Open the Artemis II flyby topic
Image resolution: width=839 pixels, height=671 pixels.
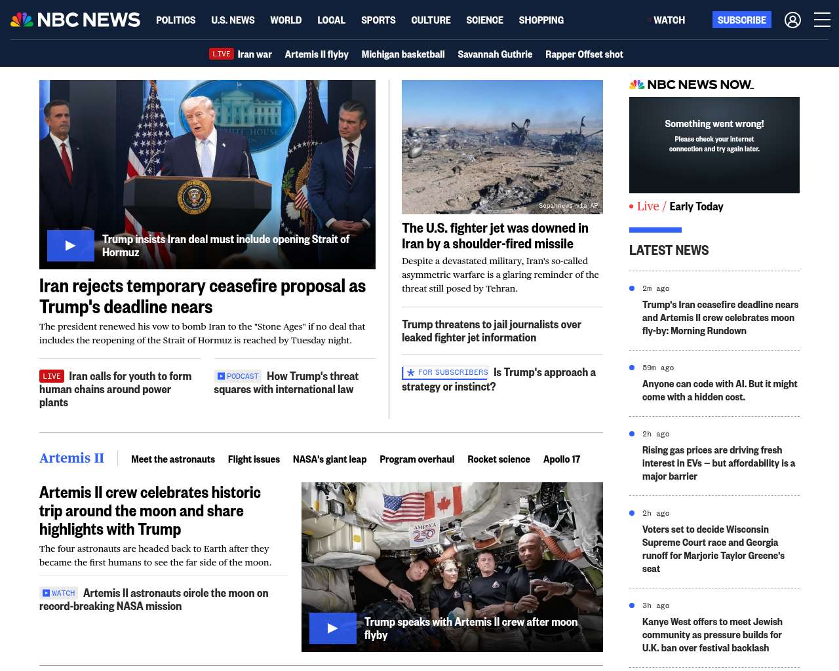[x=317, y=54]
